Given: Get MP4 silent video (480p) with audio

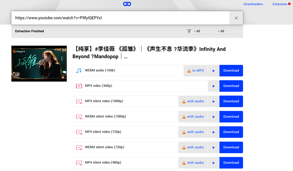Looking at the screenshot, I should (193, 163).
